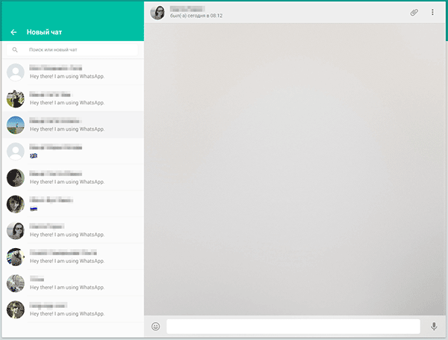Go back from the Новый чат panel
448x340 pixels.
(x=13, y=32)
